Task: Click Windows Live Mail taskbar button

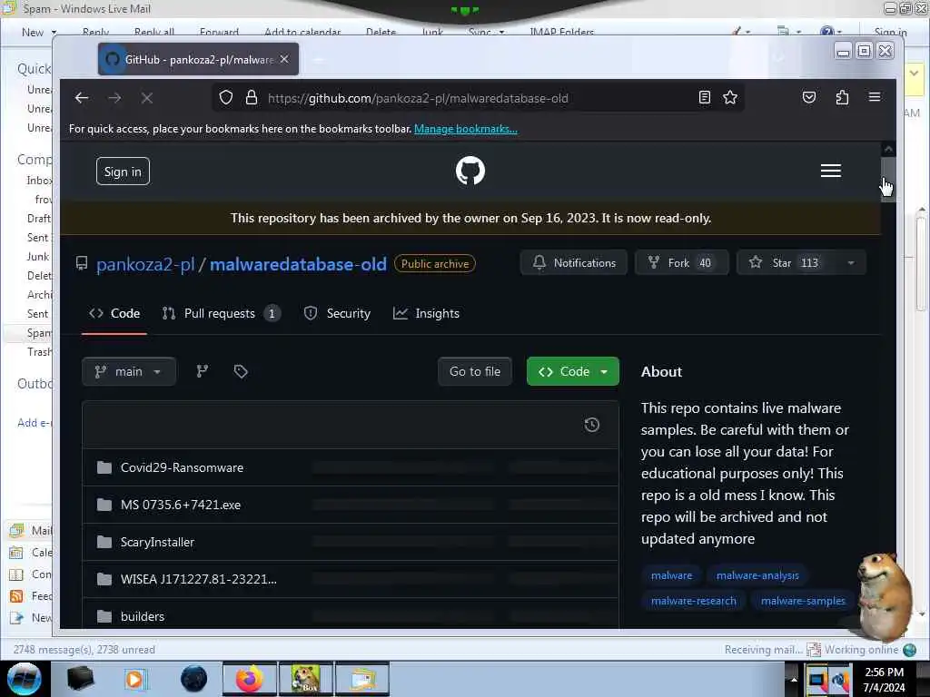Action: [362, 679]
